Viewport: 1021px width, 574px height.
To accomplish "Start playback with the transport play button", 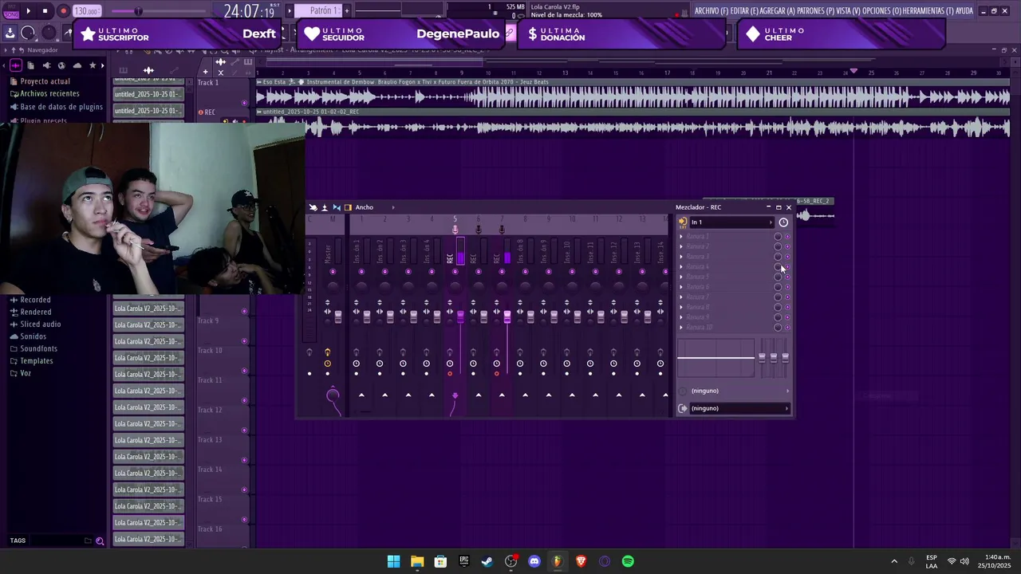I will click(28, 11).
